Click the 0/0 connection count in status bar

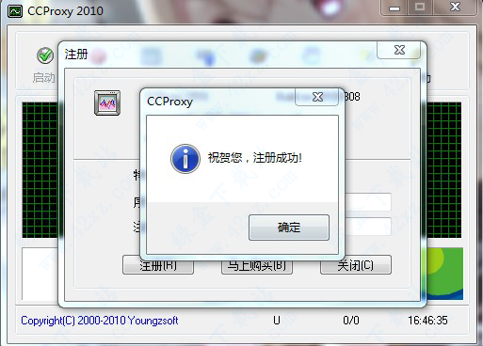pos(351,321)
